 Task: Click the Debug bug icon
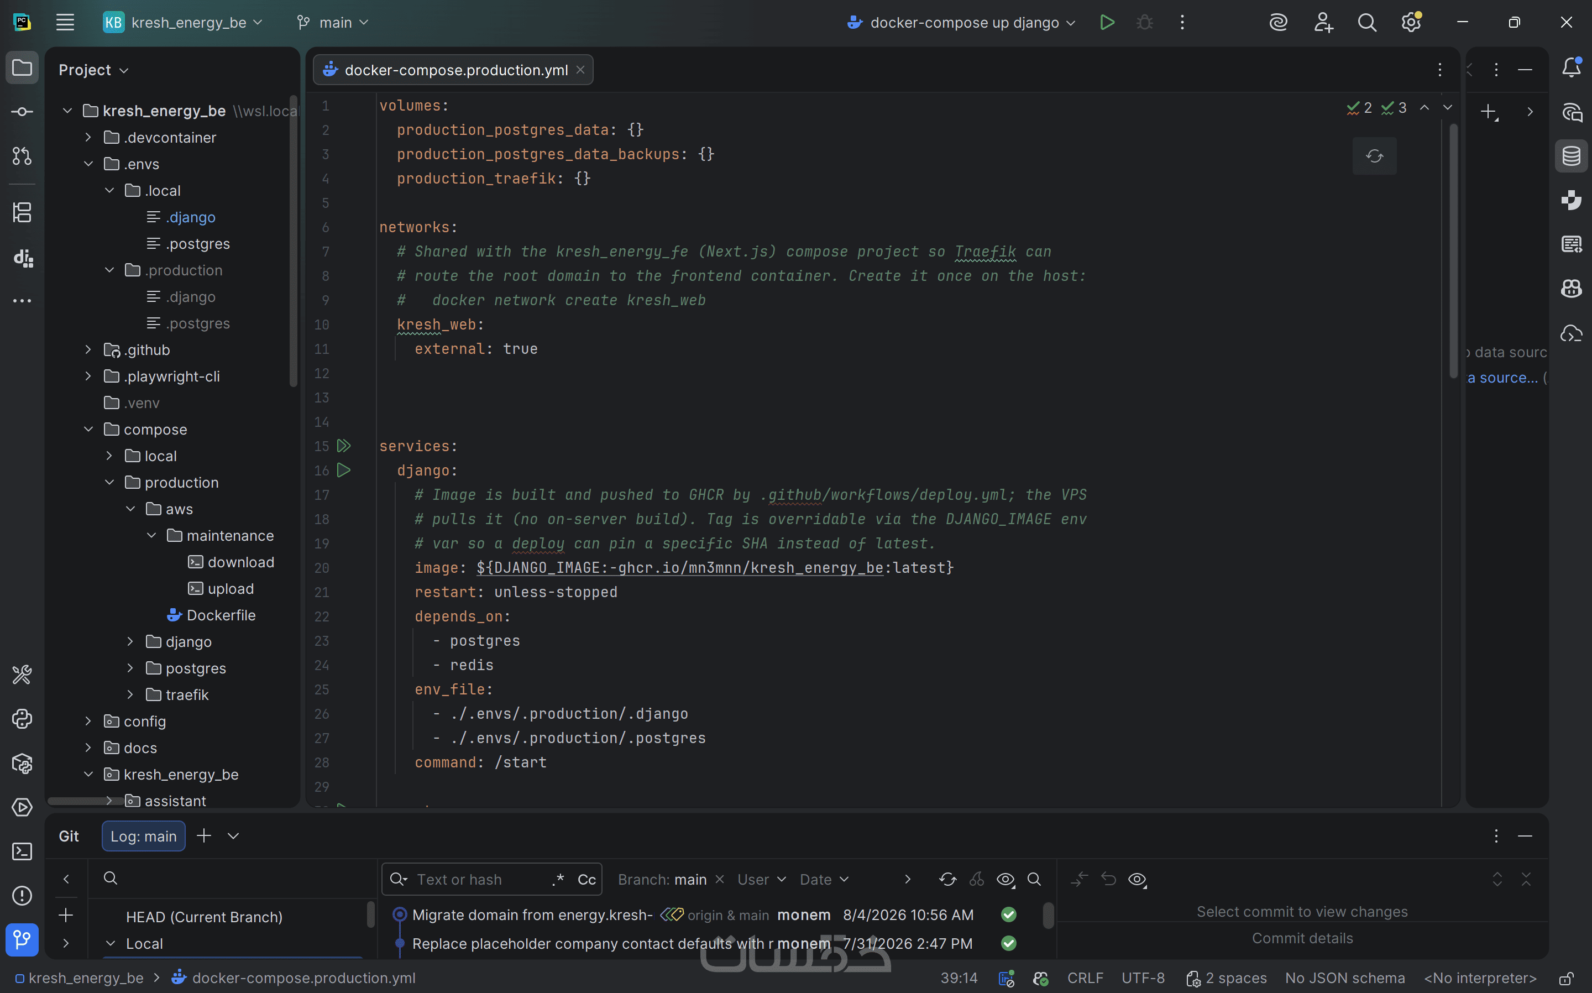[1144, 22]
